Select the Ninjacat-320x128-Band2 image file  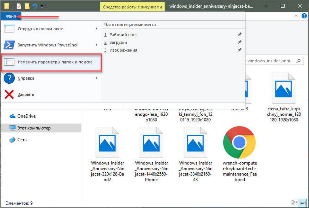click(x=108, y=154)
